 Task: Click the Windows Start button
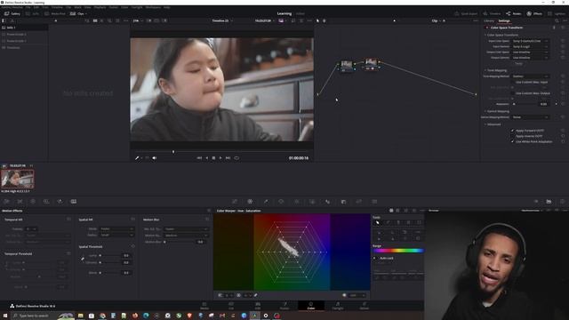5,316
